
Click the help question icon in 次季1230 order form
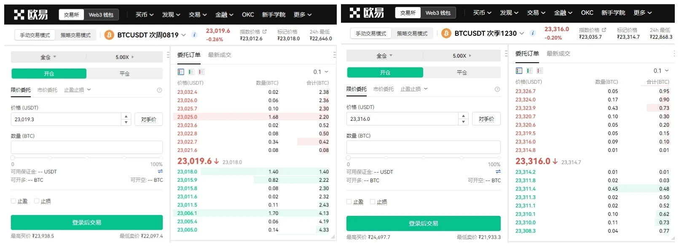coord(497,89)
